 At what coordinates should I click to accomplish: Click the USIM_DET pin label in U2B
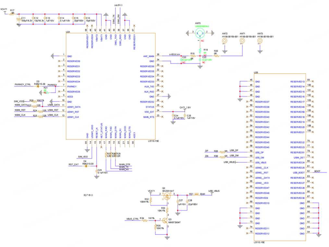(x=299, y=158)
